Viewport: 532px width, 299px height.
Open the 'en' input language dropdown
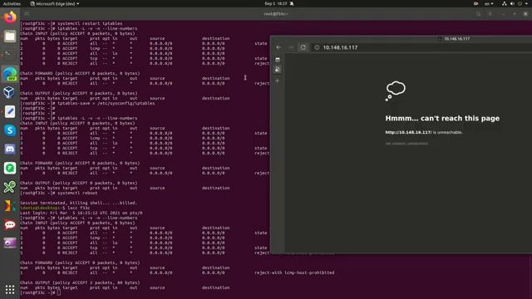coord(489,3)
